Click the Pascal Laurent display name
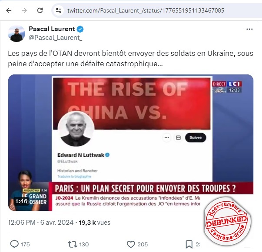The height and width of the screenshot is (252, 262). tap(52, 29)
